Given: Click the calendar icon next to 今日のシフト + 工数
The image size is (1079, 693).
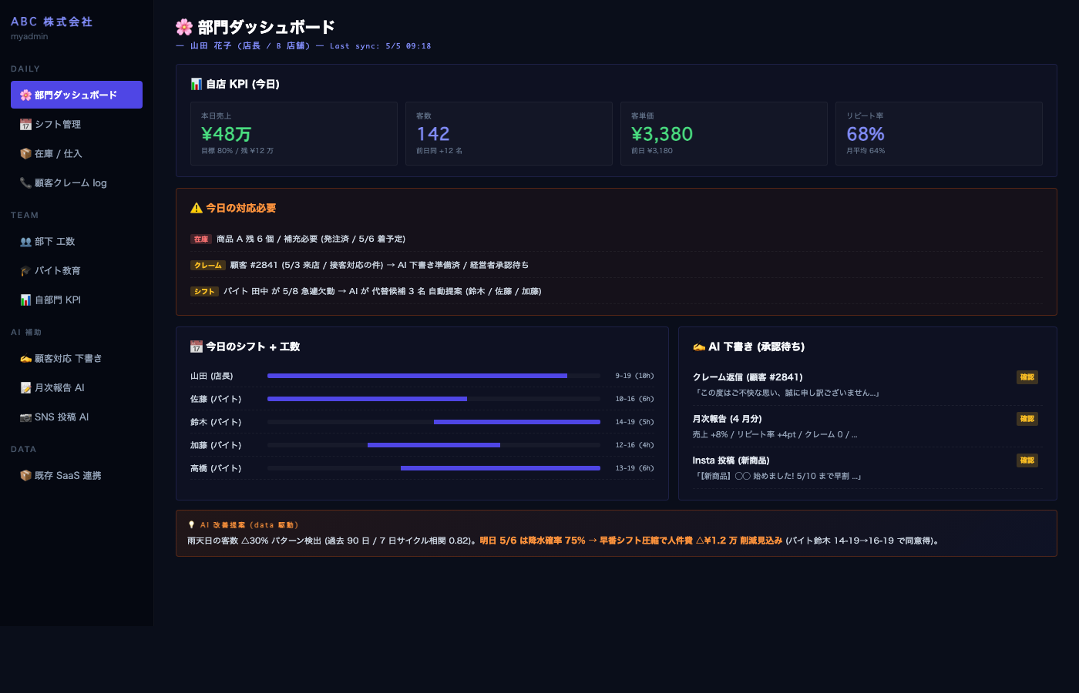Looking at the screenshot, I should point(197,346).
